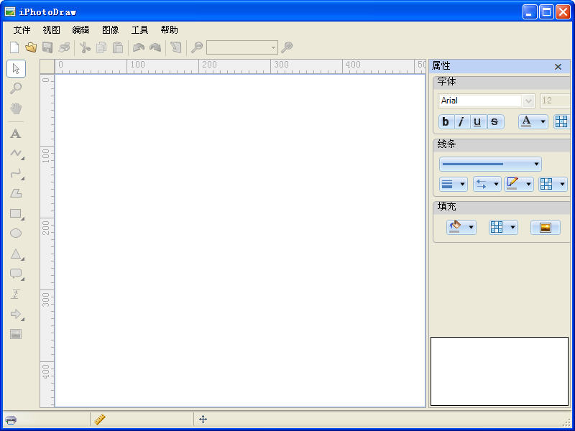
Task: Open the line color pencil dropdown
Action: click(x=519, y=184)
